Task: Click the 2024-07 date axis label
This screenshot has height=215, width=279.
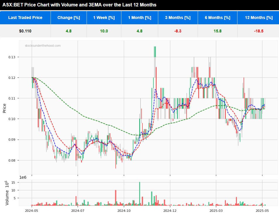Action: click(x=78, y=211)
